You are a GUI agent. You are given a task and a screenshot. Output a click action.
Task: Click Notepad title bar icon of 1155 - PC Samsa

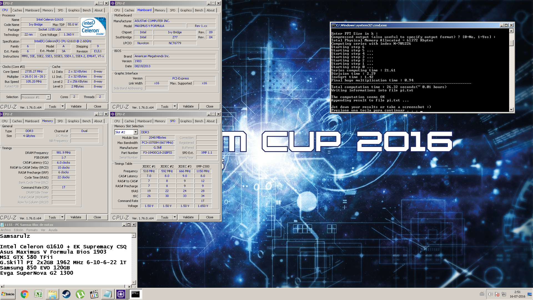[2, 225]
